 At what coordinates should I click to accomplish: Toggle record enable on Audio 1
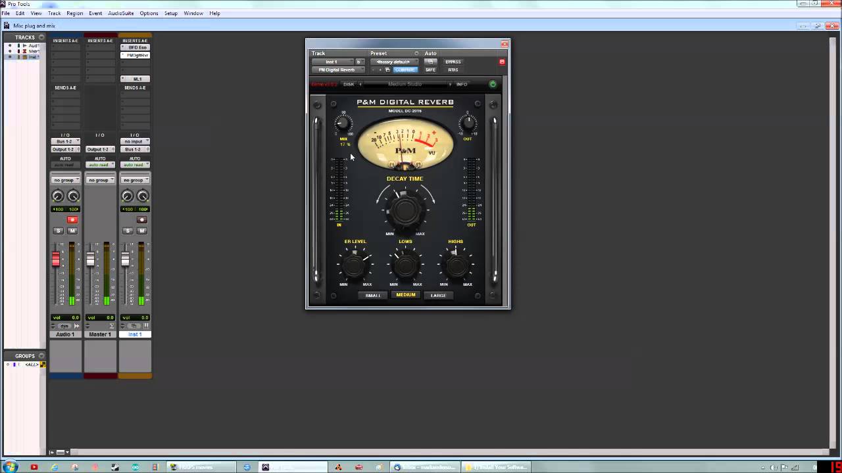coord(72,219)
